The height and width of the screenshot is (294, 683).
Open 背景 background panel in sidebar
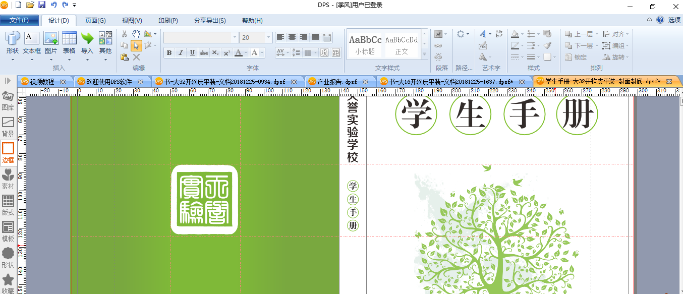pyautogui.click(x=8, y=127)
